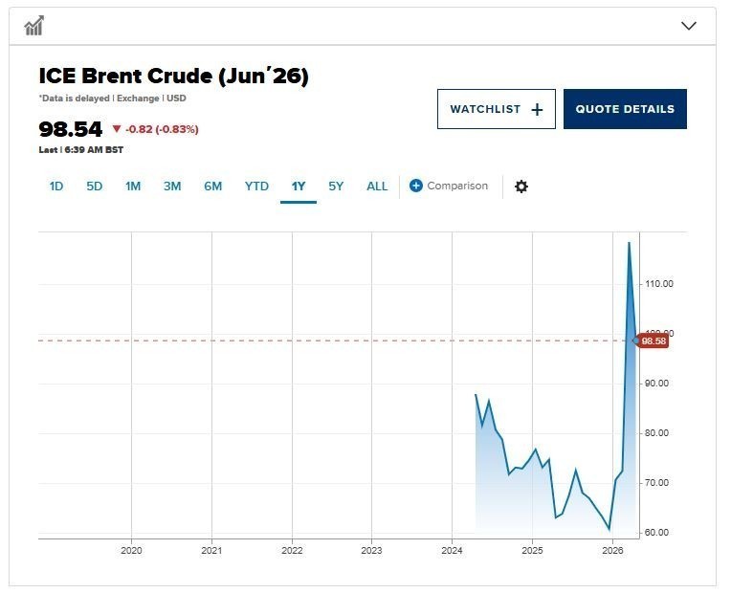731x593 pixels.
Task: Switch to 1M time range
Action: tap(133, 187)
